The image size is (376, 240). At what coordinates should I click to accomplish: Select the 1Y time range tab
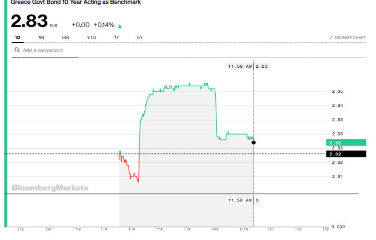pyautogui.click(x=117, y=38)
